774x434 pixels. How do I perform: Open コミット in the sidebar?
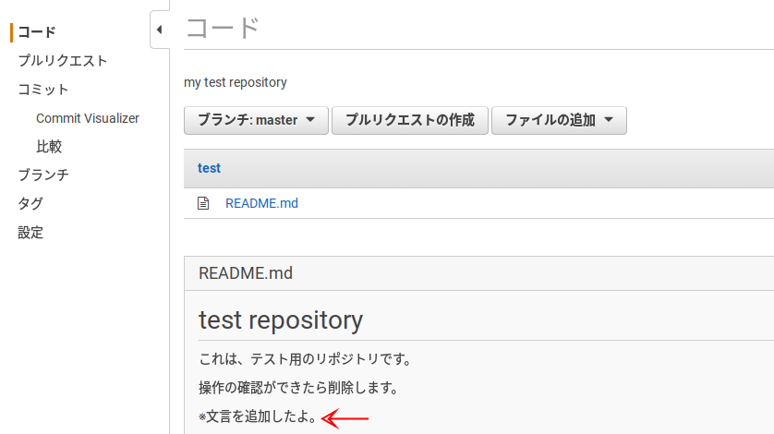point(43,90)
